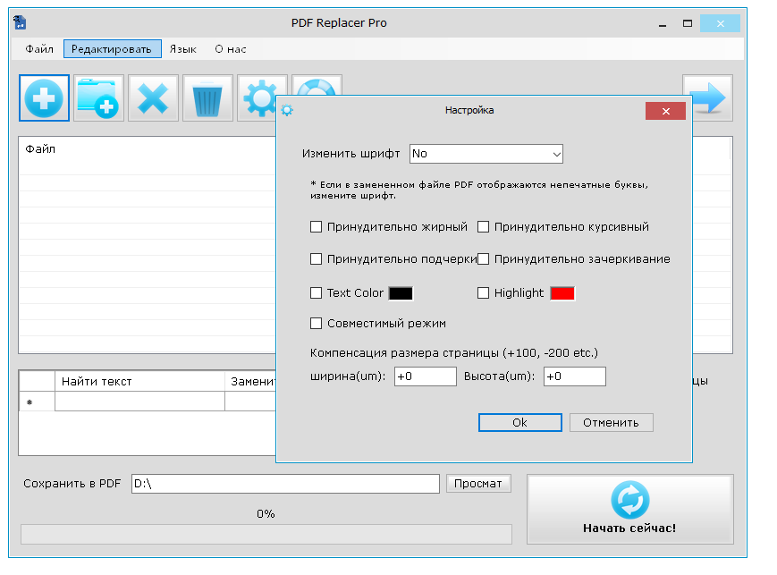Click the Отменить button
The image size is (777, 575).
(x=611, y=423)
